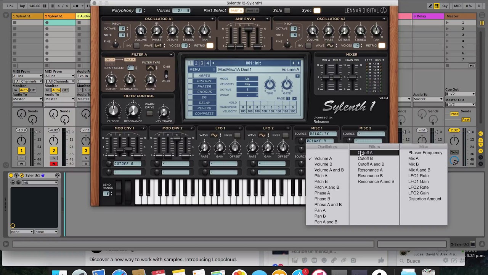Open track 1 MIDI From All Ins dropdown

[x=27, y=76]
